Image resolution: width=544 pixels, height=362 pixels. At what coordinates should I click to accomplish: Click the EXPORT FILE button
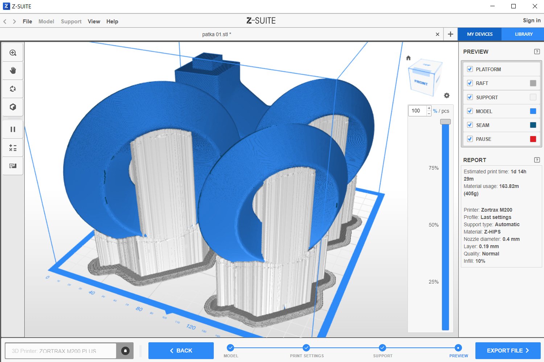pos(508,350)
